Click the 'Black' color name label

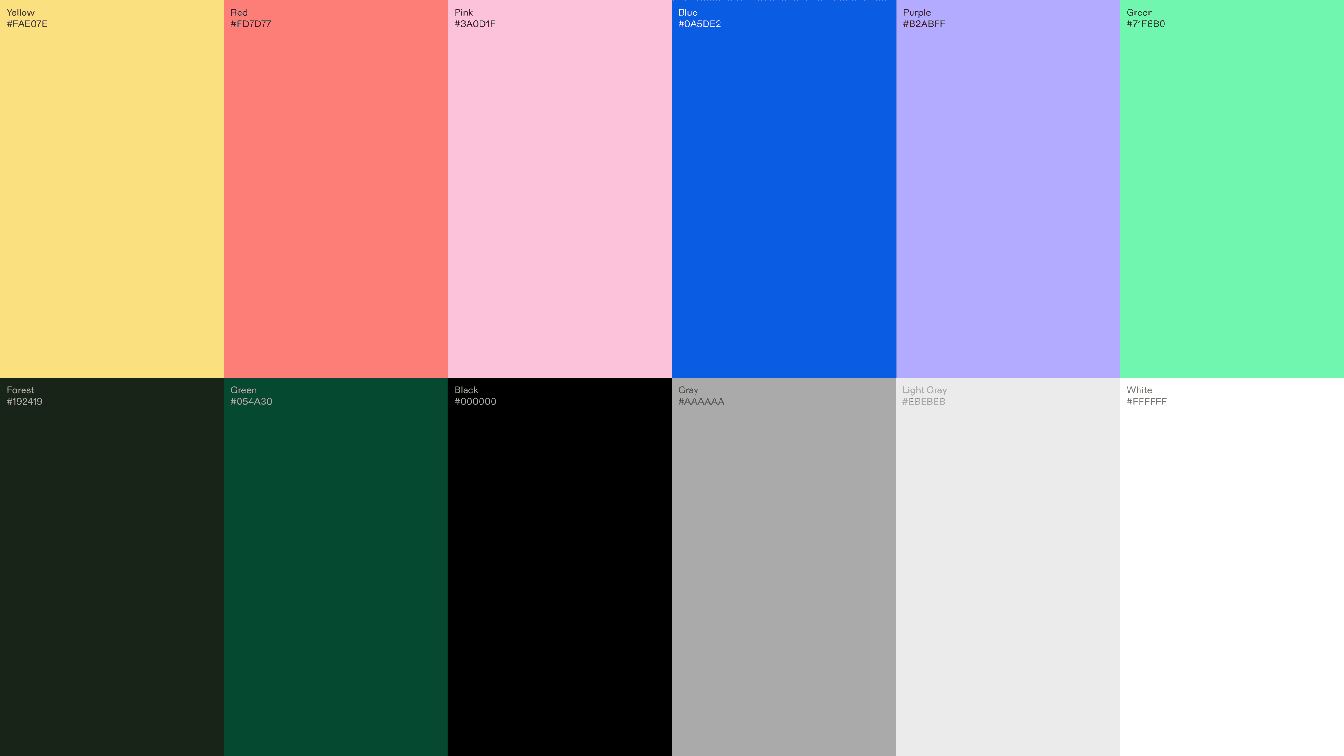(x=466, y=390)
